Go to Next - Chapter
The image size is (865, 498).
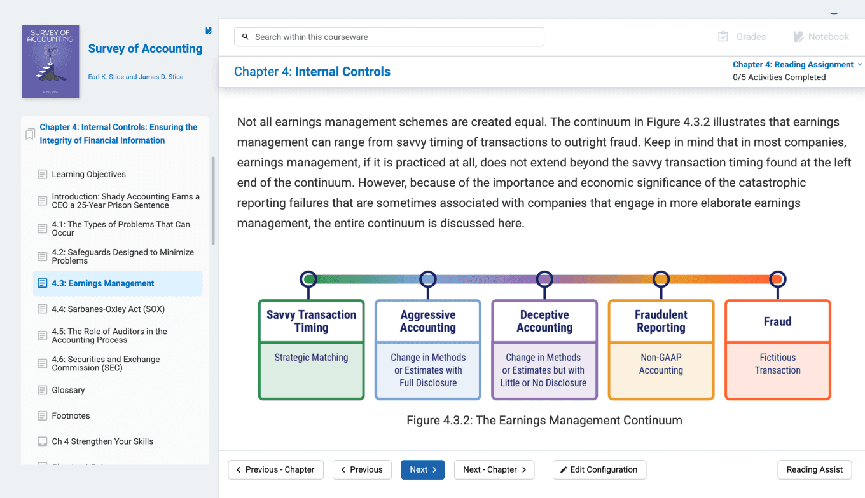494,470
